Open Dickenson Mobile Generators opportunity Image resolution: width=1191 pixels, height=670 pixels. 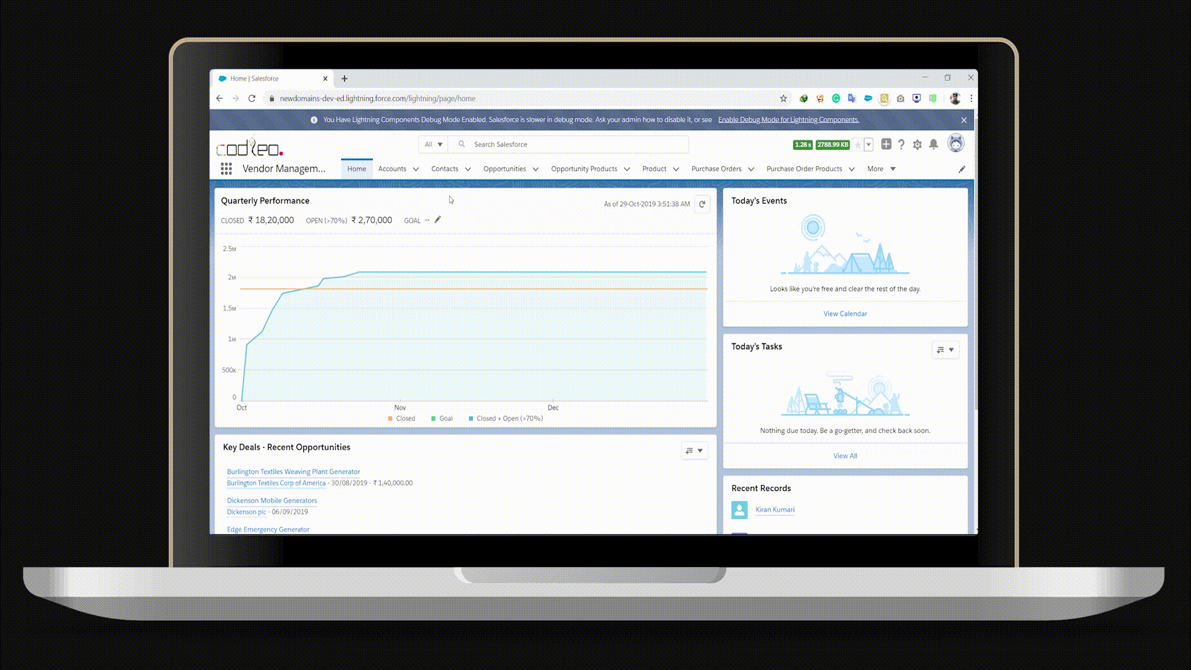click(272, 501)
